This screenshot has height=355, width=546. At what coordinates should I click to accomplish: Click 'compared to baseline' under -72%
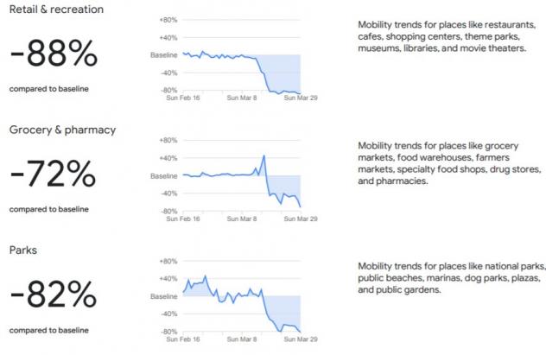pos(49,209)
